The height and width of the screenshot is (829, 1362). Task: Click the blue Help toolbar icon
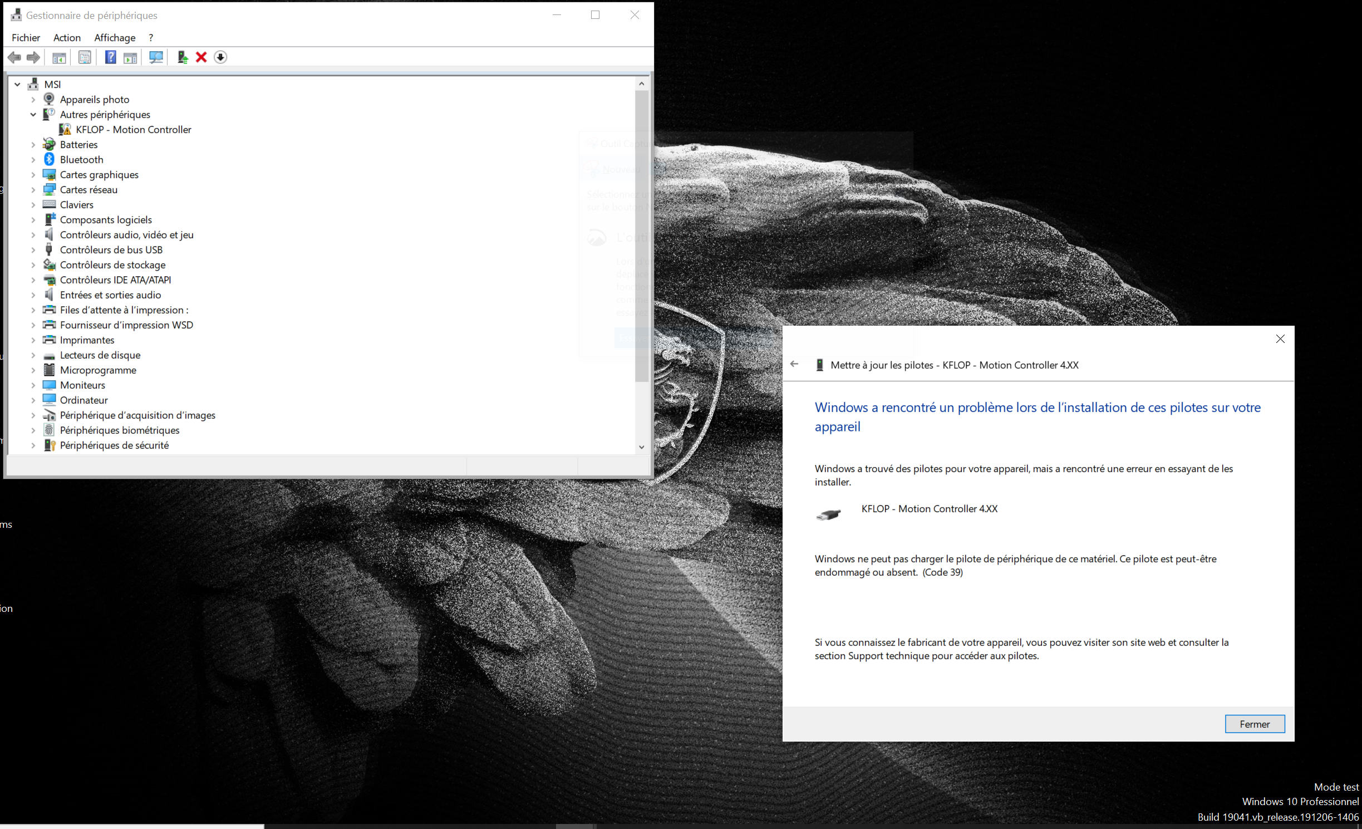(110, 57)
